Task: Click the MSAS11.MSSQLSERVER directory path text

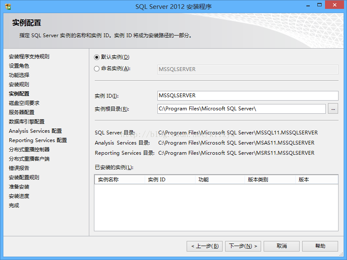Action: (236, 143)
